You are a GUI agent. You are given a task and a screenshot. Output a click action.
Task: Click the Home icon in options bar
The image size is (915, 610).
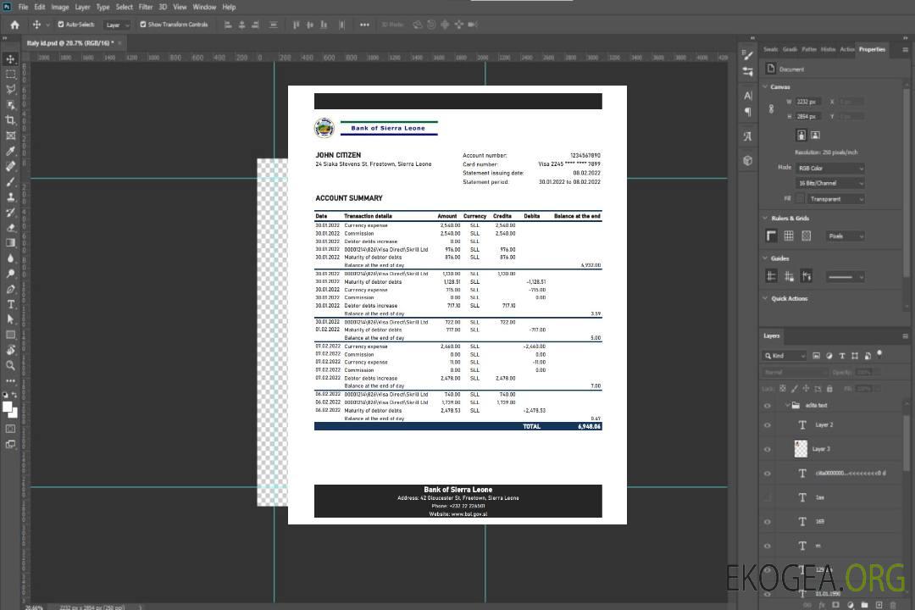[14, 25]
